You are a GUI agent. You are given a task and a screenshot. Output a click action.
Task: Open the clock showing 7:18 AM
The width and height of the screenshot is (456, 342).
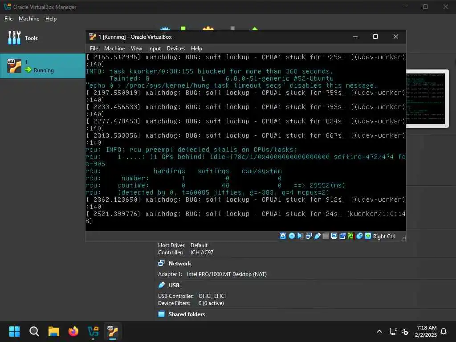(x=426, y=331)
